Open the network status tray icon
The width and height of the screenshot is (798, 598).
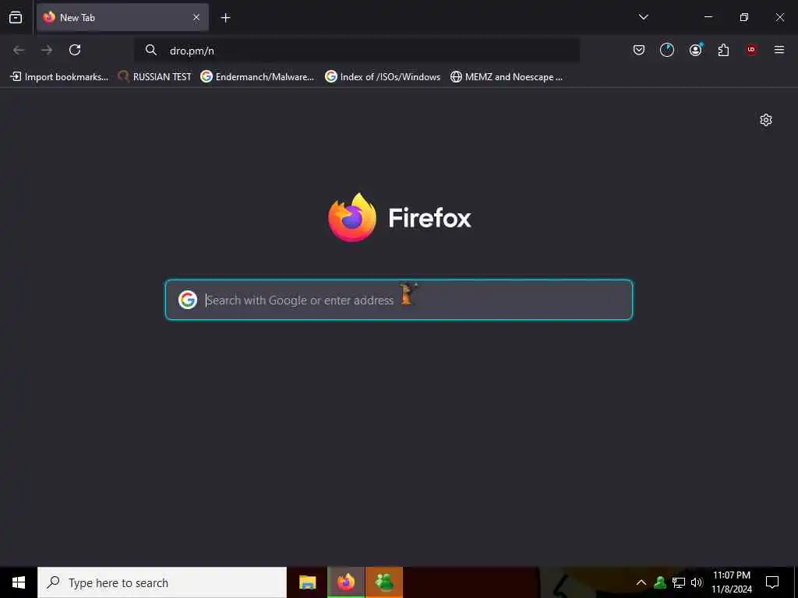pyautogui.click(x=679, y=582)
